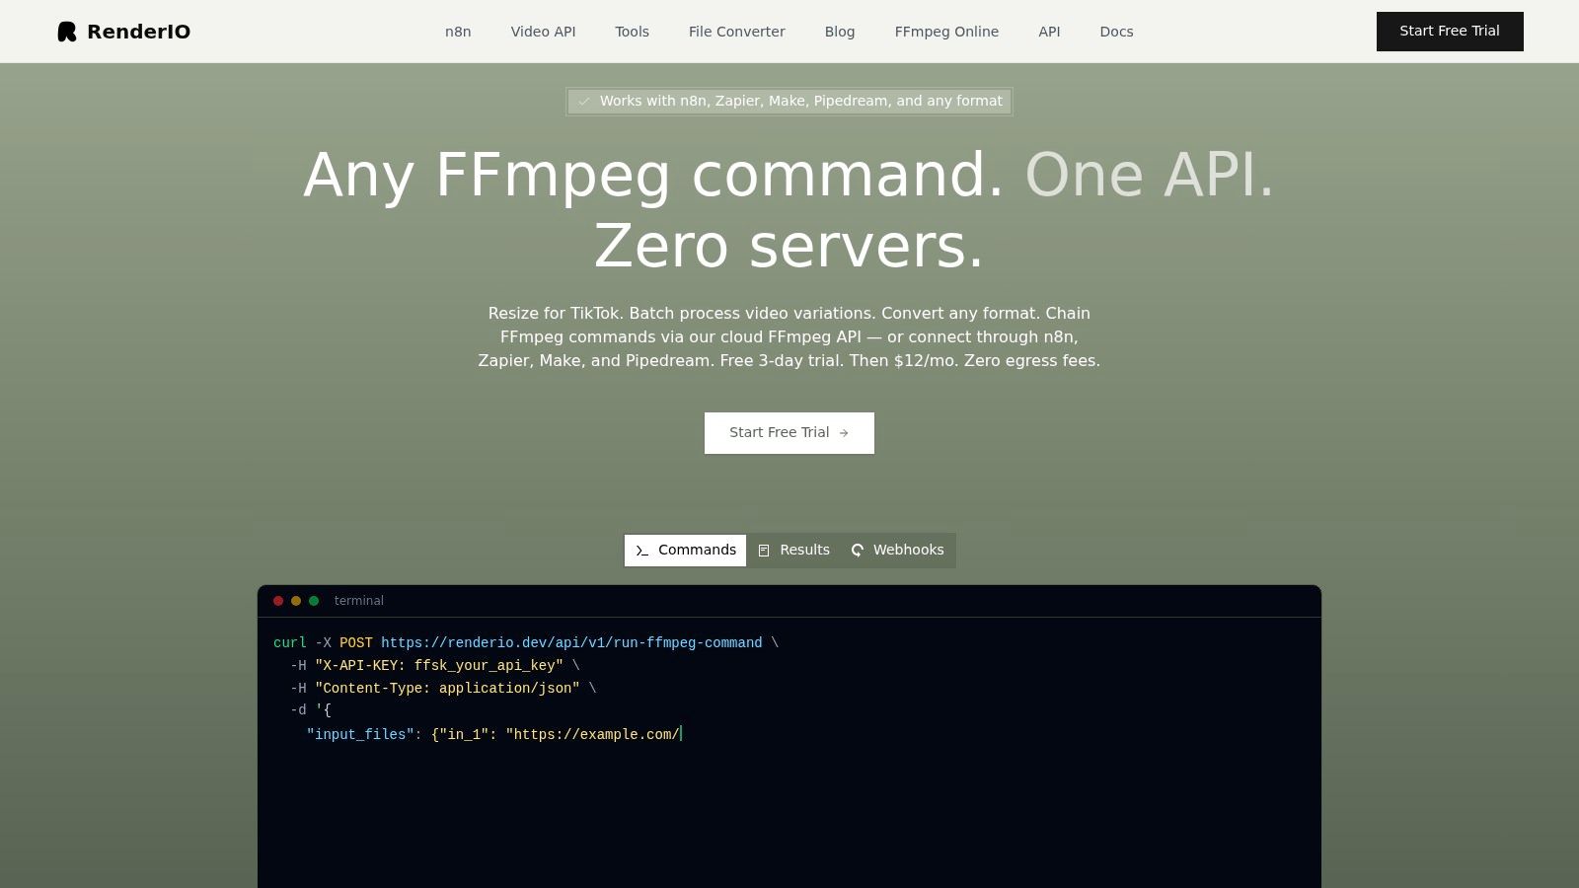This screenshot has width=1579, height=888.
Task: Switch to the Webhooks tab
Action: [x=897, y=551]
